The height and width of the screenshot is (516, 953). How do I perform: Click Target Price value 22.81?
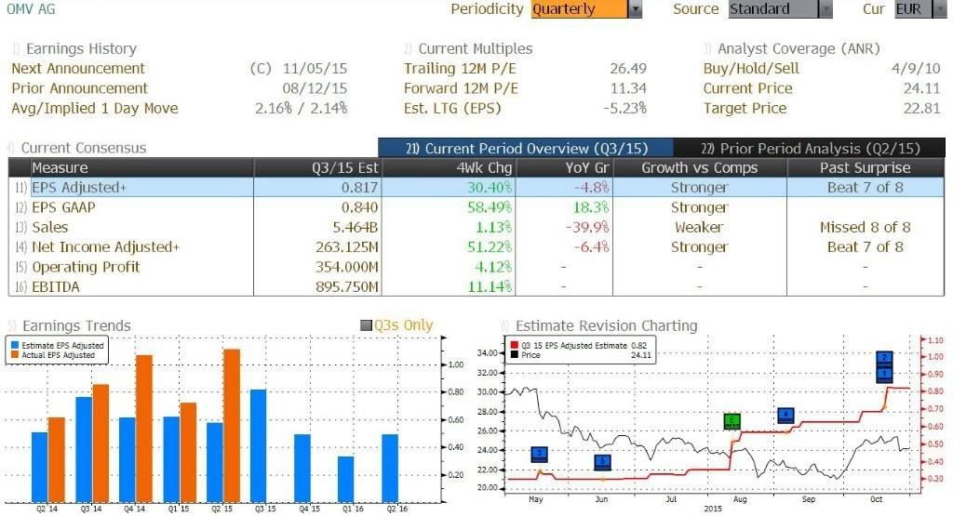tap(922, 109)
